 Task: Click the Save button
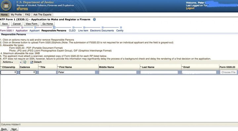pyautogui.click(x=5, y=24)
